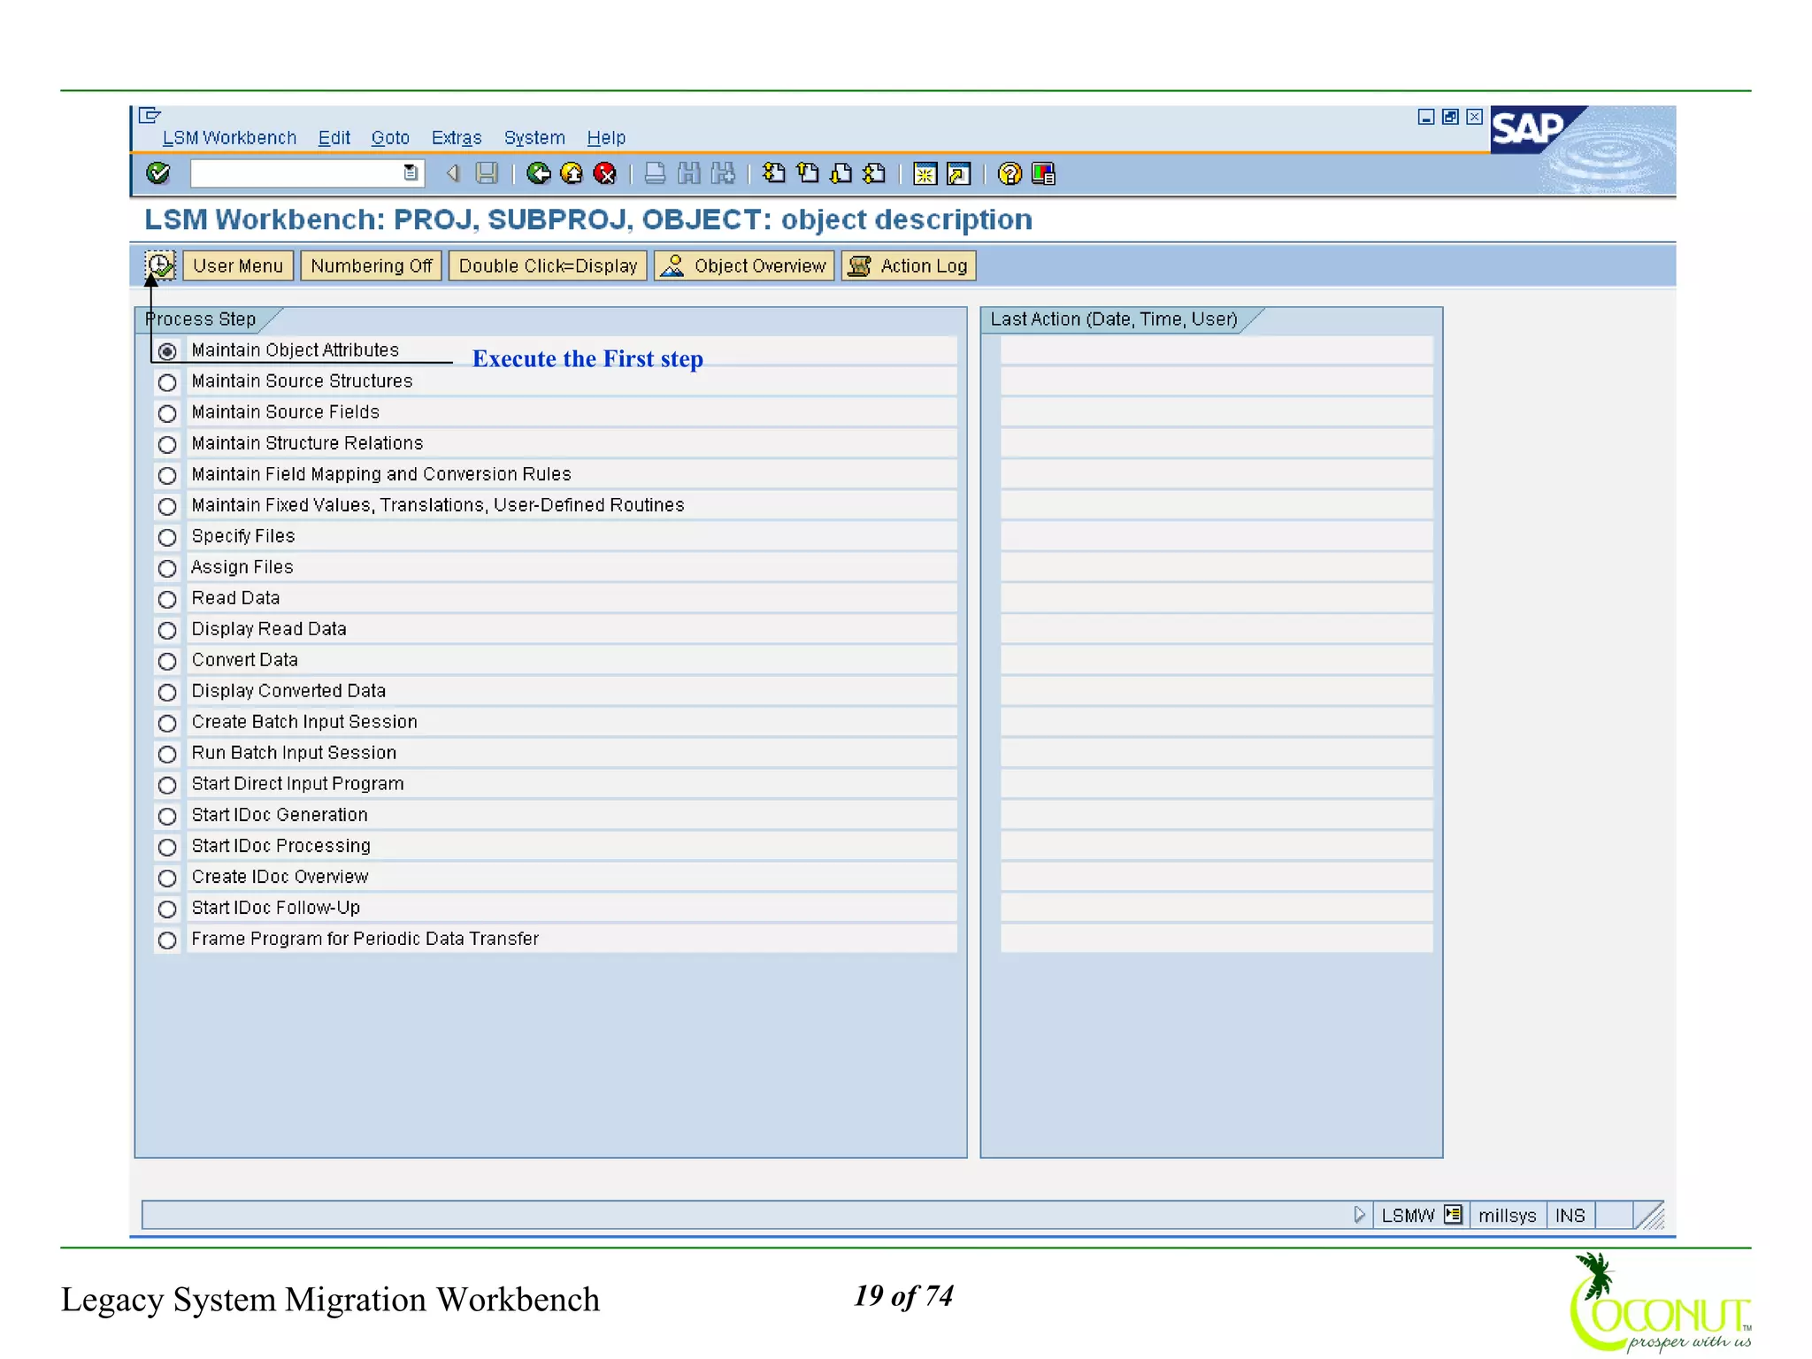The height and width of the screenshot is (1359, 1812).
Task: Click the Customize Local Layout icon
Action: [1044, 173]
